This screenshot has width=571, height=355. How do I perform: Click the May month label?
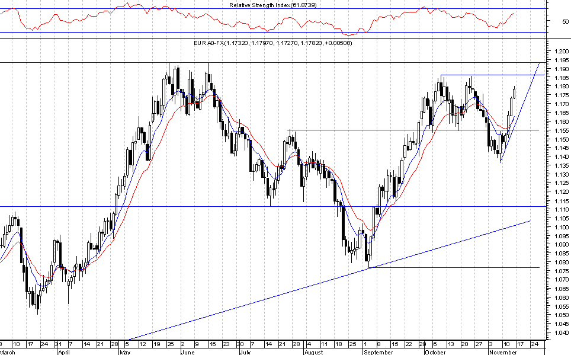click(125, 352)
